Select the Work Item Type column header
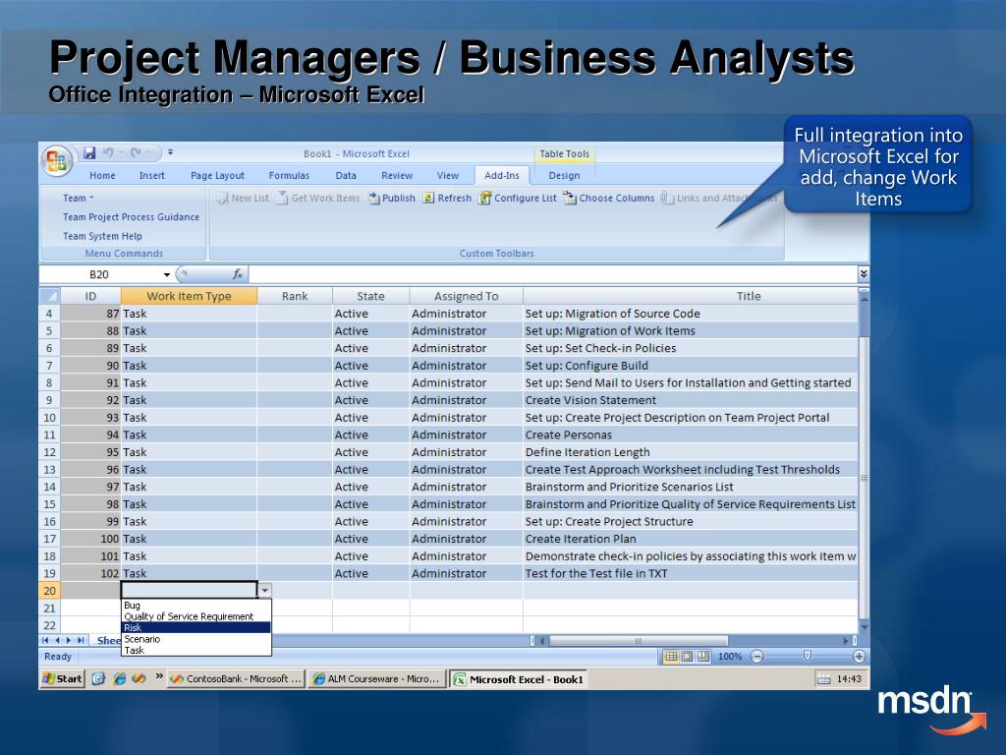Screen dimensions: 1006x755 point(189,296)
